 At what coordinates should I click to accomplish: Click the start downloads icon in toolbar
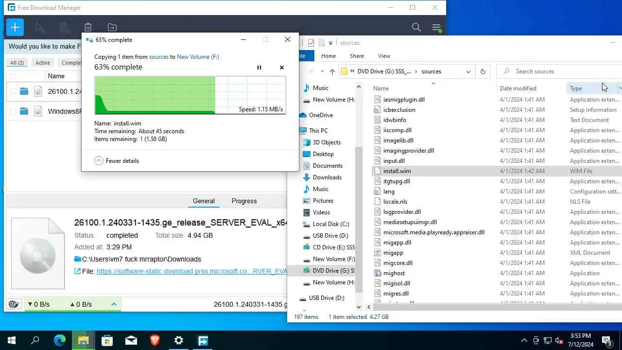coord(40,27)
